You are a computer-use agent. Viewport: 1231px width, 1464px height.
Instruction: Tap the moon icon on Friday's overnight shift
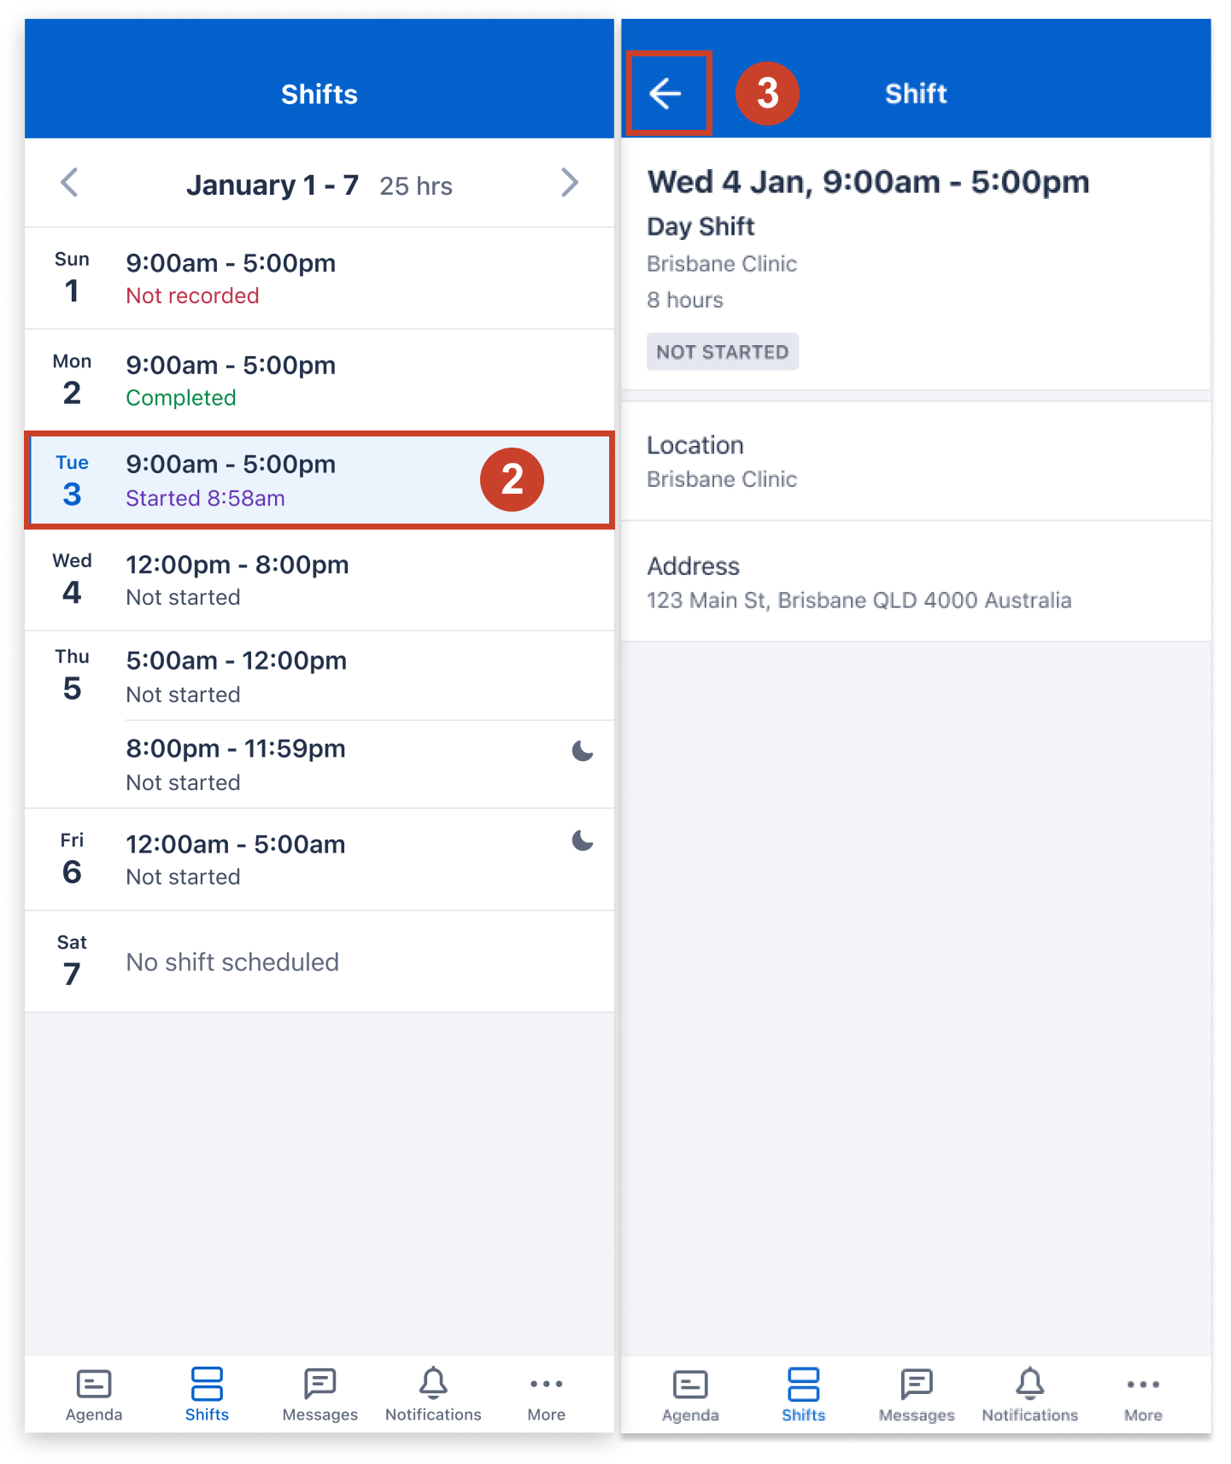click(582, 841)
